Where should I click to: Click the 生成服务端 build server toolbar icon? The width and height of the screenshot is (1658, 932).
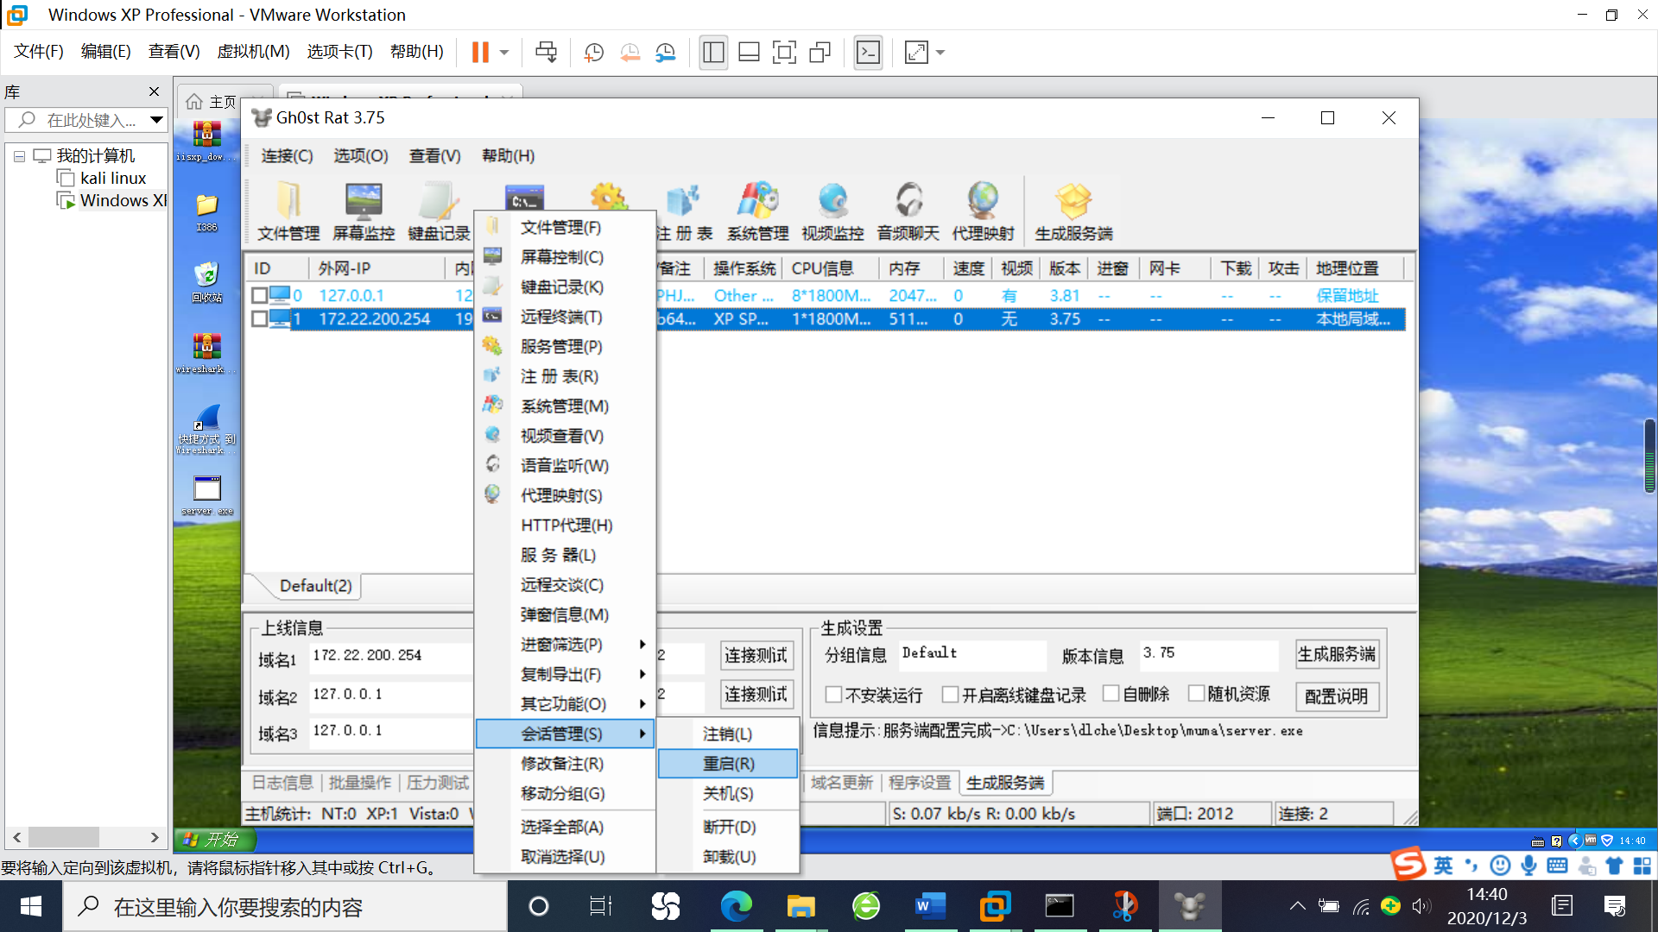click(x=1073, y=211)
